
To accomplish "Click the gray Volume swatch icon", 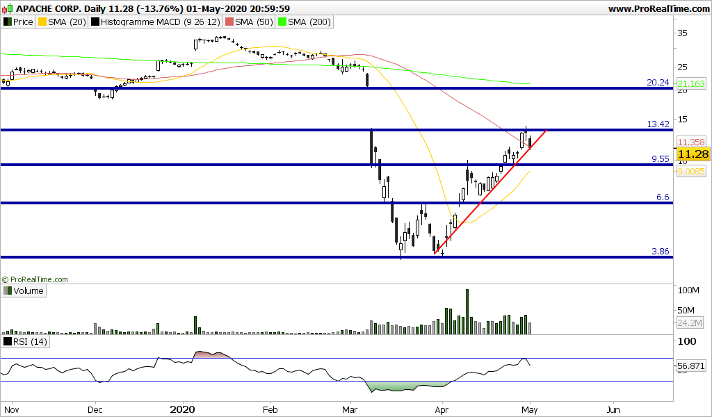I will (7, 291).
